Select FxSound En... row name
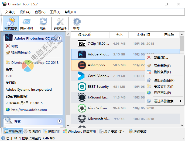This screenshot has width=185, height=141. click(98, 97)
